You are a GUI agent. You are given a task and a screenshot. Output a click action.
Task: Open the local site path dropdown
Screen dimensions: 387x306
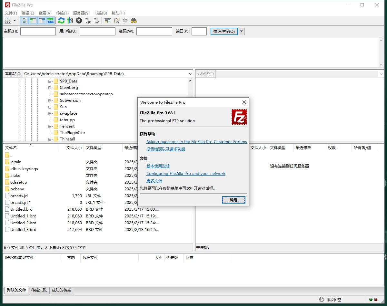pos(190,74)
